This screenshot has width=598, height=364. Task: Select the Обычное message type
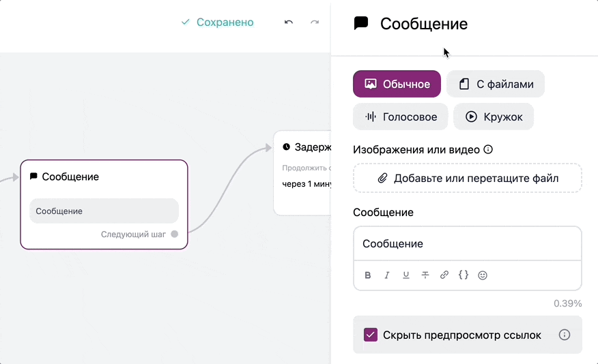[x=397, y=84]
